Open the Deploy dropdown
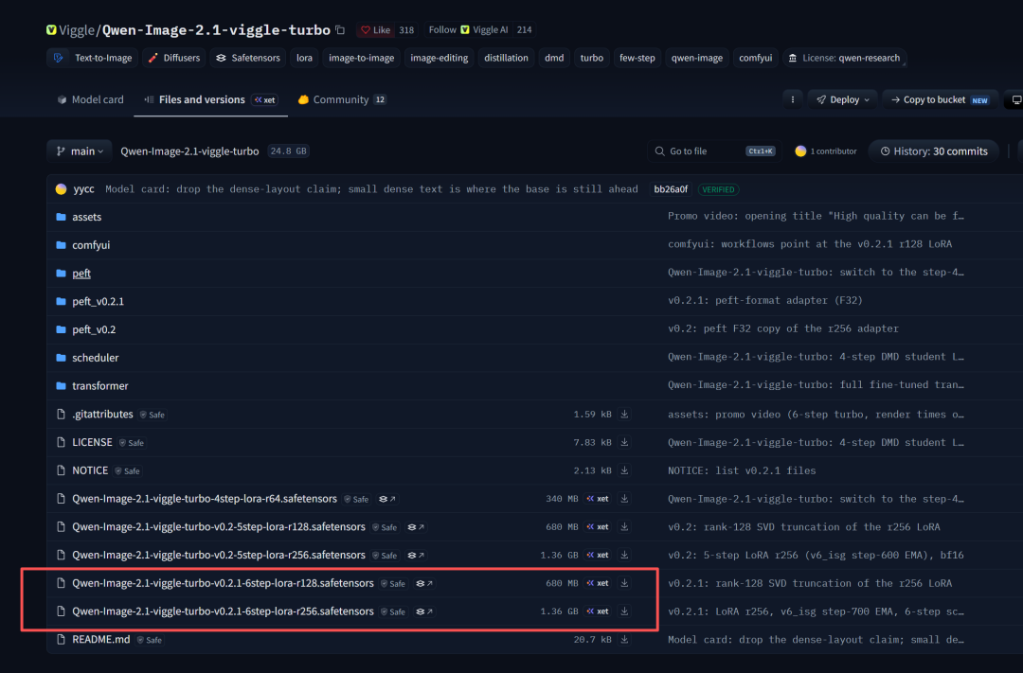Screen dimensions: 1023x673 click(843, 99)
